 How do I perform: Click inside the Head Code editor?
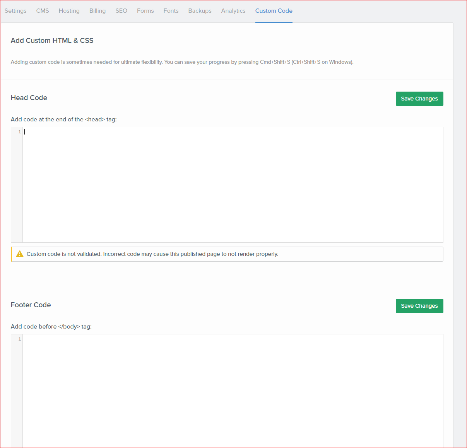(233, 185)
